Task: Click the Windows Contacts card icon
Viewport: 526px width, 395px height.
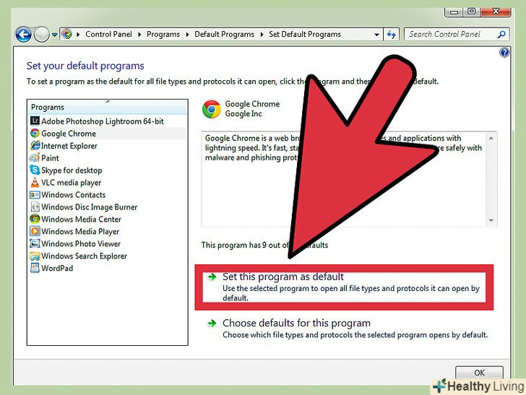Action: 35,194
